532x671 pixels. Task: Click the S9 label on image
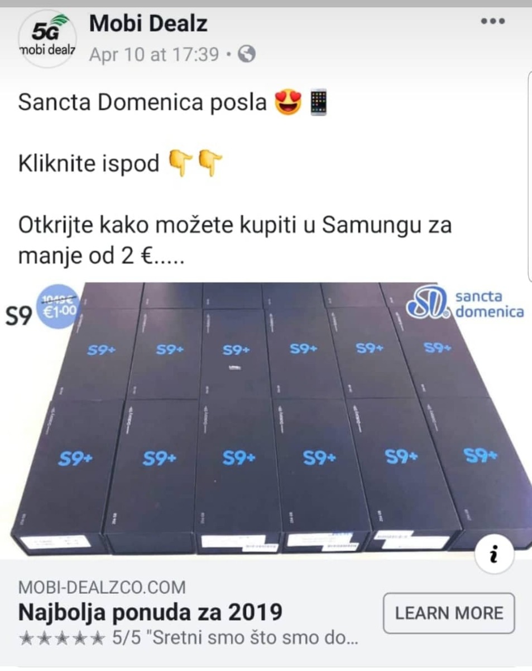pos(18,317)
